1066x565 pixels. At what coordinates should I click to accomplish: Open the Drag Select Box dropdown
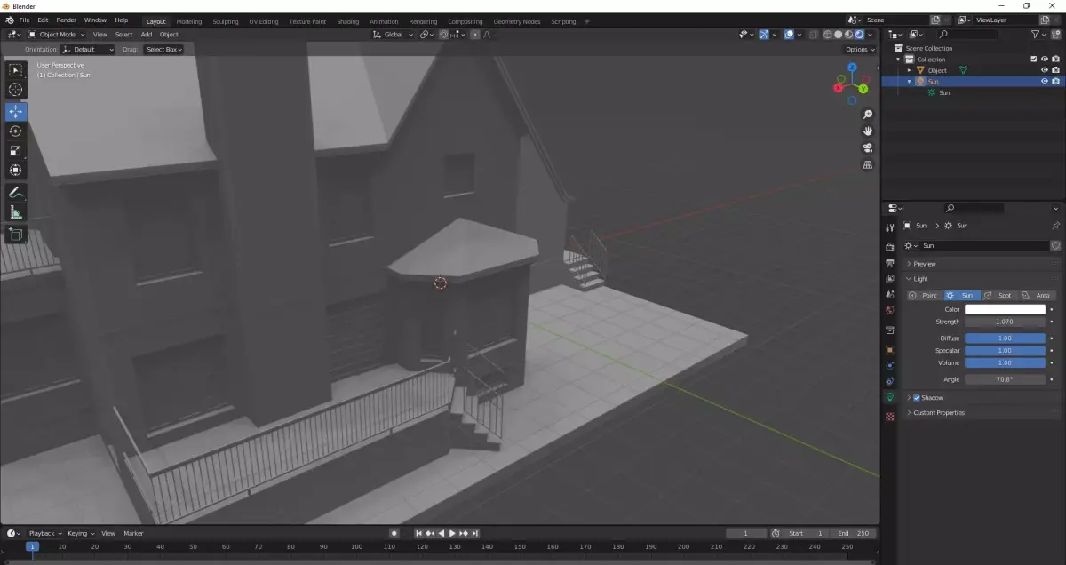[163, 50]
